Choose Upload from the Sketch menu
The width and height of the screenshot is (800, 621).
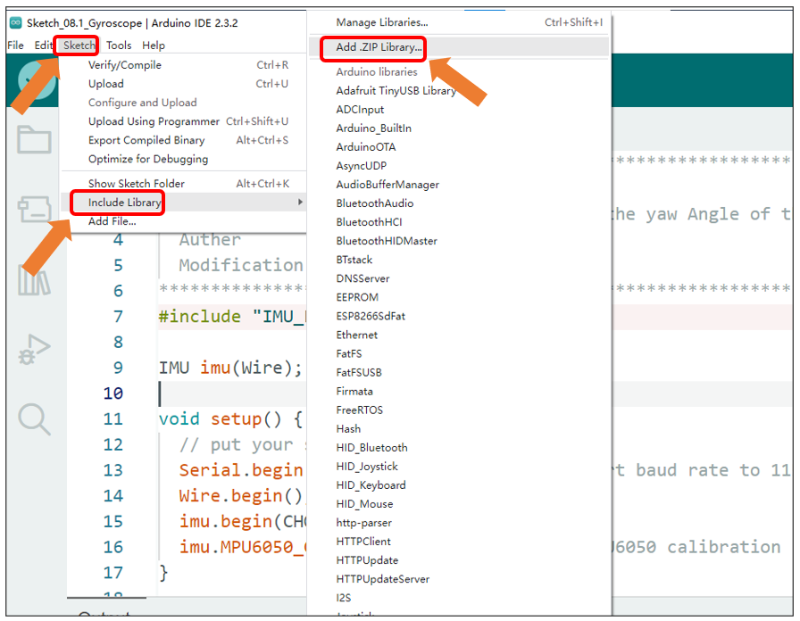[184, 84]
